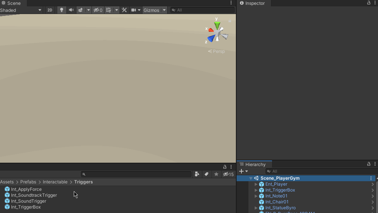Toggle the scene grid visibility icon
Image resolution: width=378 pixels, height=213 pixels.
(109, 10)
